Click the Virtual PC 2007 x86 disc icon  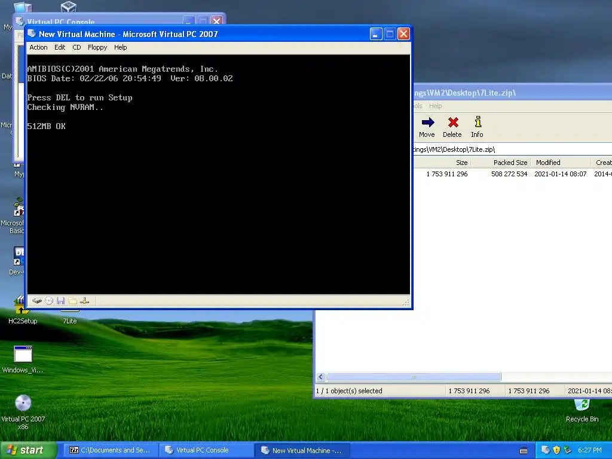point(23,403)
